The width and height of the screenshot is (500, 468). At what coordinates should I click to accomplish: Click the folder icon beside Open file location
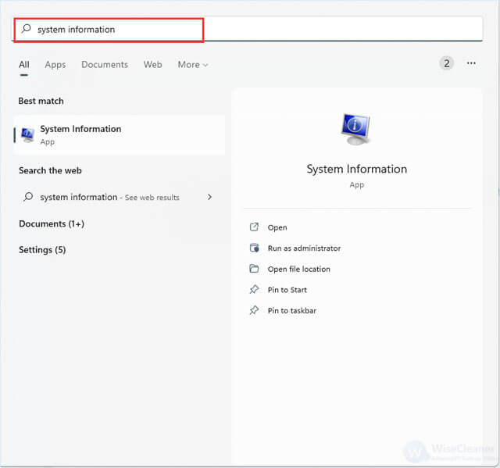pyautogui.click(x=254, y=269)
